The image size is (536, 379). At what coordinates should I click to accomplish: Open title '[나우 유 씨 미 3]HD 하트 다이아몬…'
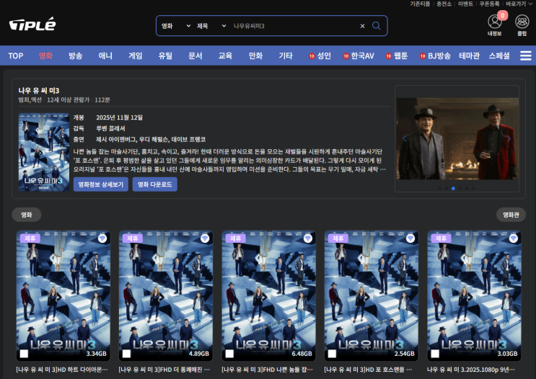click(x=62, y=370)
